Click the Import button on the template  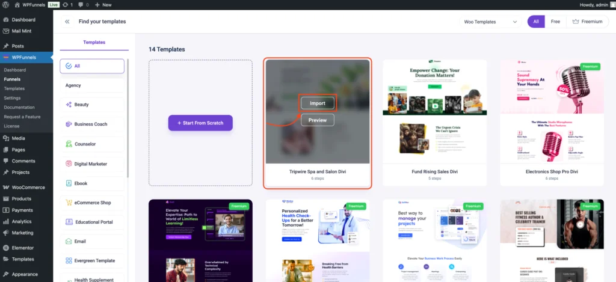point(318,103)
